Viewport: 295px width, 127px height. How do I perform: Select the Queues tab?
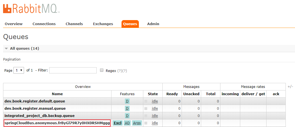coord(130,24)
